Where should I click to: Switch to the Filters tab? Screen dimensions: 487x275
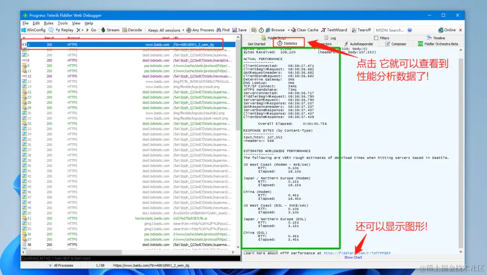[381, 38]
